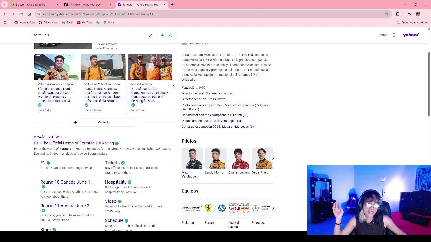Submit search with the magnifier icon
The width and height of the screenshot is (431, 242).
click(x=170, y=35)
